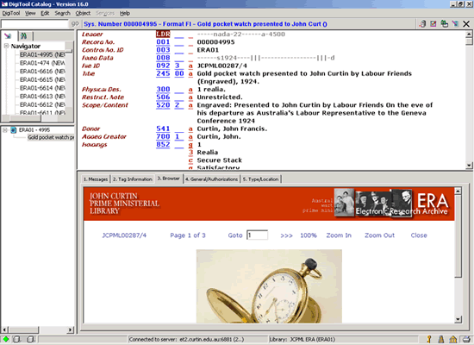Click the Goto page number field
474x345 pixels.
click(258, 235)
